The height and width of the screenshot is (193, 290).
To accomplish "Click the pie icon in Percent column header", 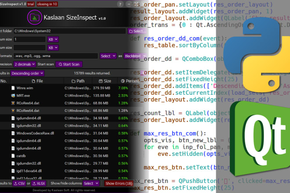I will 123,81.
